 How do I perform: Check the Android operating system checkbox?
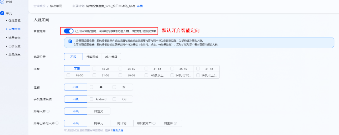(92, 99)
